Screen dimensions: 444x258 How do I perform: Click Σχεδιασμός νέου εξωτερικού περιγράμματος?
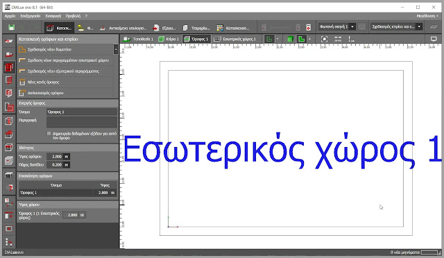tap(65, 71)
